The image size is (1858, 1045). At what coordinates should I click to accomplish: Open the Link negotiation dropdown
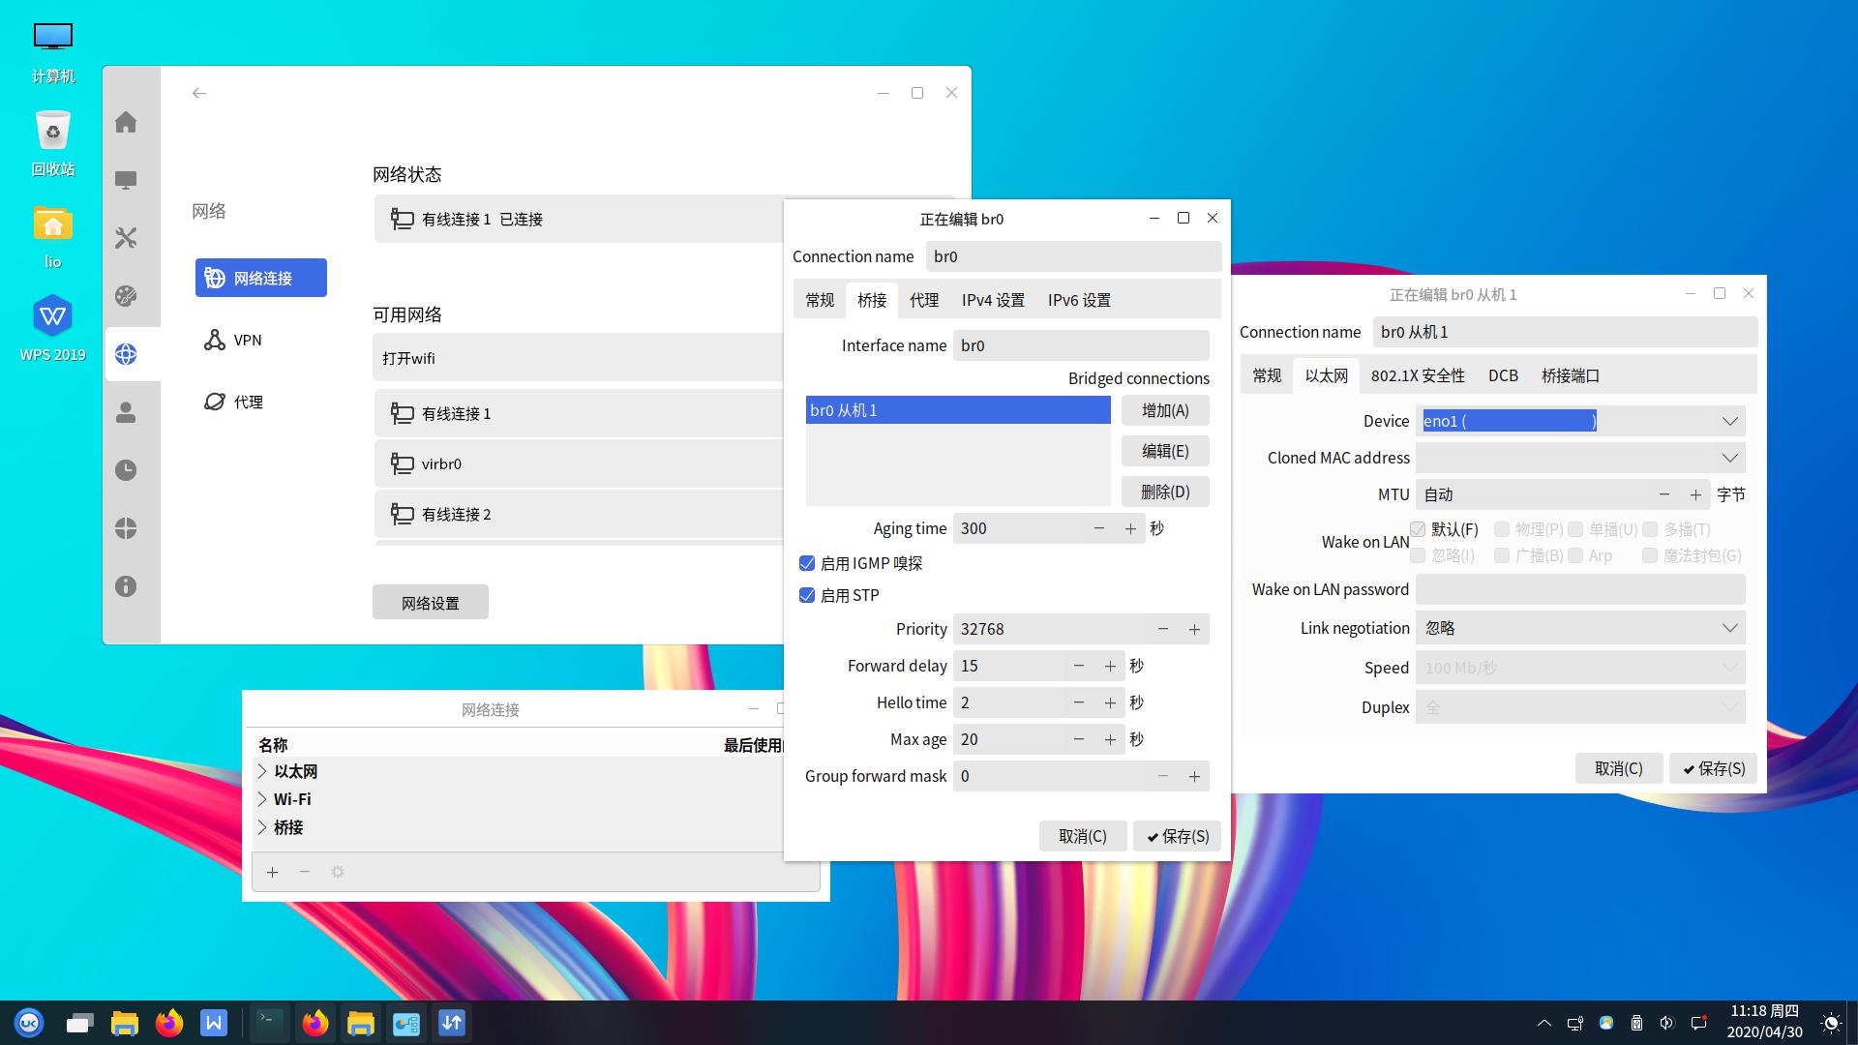click(x=1580, y=628)
